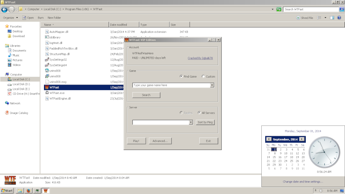Open the Videos library

16,65
